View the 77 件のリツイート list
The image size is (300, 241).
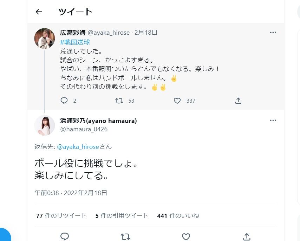(61, 216)
